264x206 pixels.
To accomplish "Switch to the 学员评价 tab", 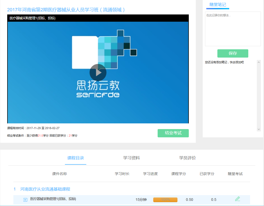I will 188,158.
